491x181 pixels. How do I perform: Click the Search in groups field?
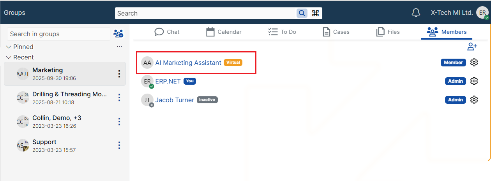[58, 34]
